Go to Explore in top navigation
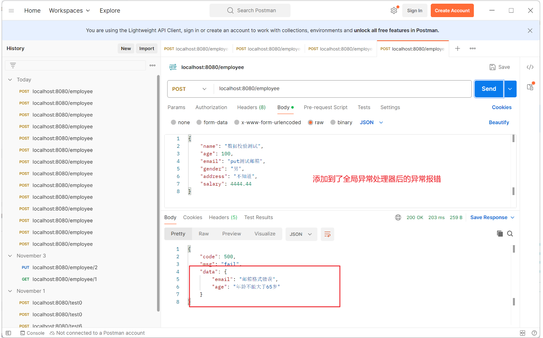 pyautogui.click(x=110, y=11)
